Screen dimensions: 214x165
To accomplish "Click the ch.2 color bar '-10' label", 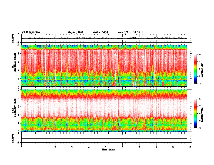I will click(x=200, y=128).
